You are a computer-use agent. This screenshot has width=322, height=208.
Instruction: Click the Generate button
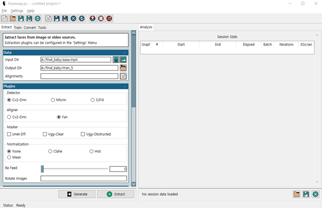pos(77,194)
